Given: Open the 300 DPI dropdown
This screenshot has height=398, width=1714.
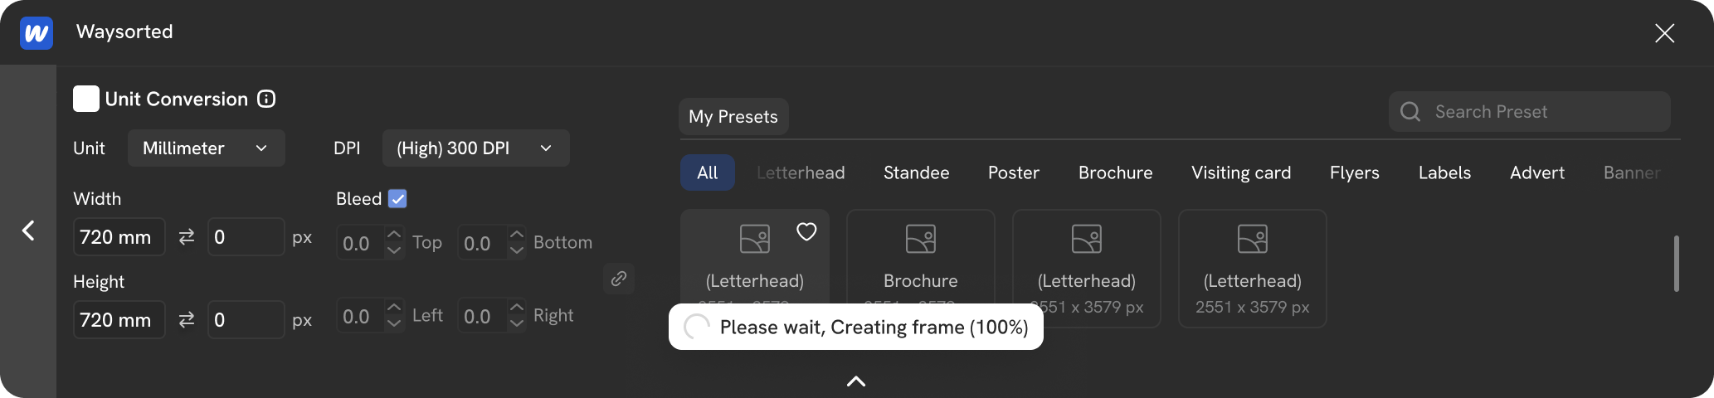Looking at the screenshot, I should [475, 148].
